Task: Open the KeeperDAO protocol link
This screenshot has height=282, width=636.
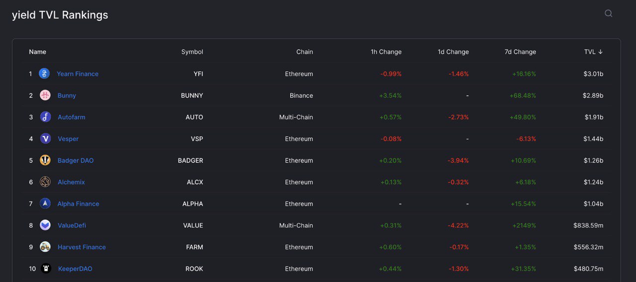Action: coord(75,269)
